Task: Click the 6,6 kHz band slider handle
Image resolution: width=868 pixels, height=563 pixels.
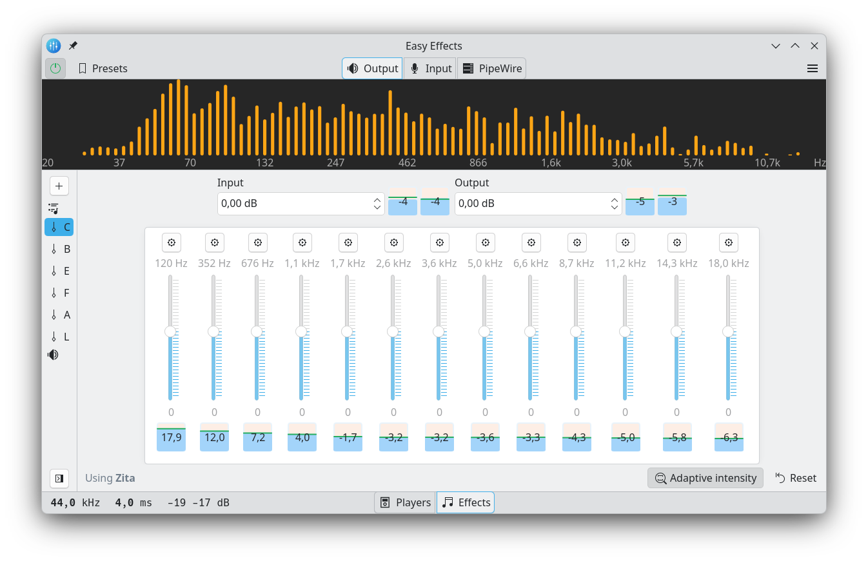Action: coord(530,331)
